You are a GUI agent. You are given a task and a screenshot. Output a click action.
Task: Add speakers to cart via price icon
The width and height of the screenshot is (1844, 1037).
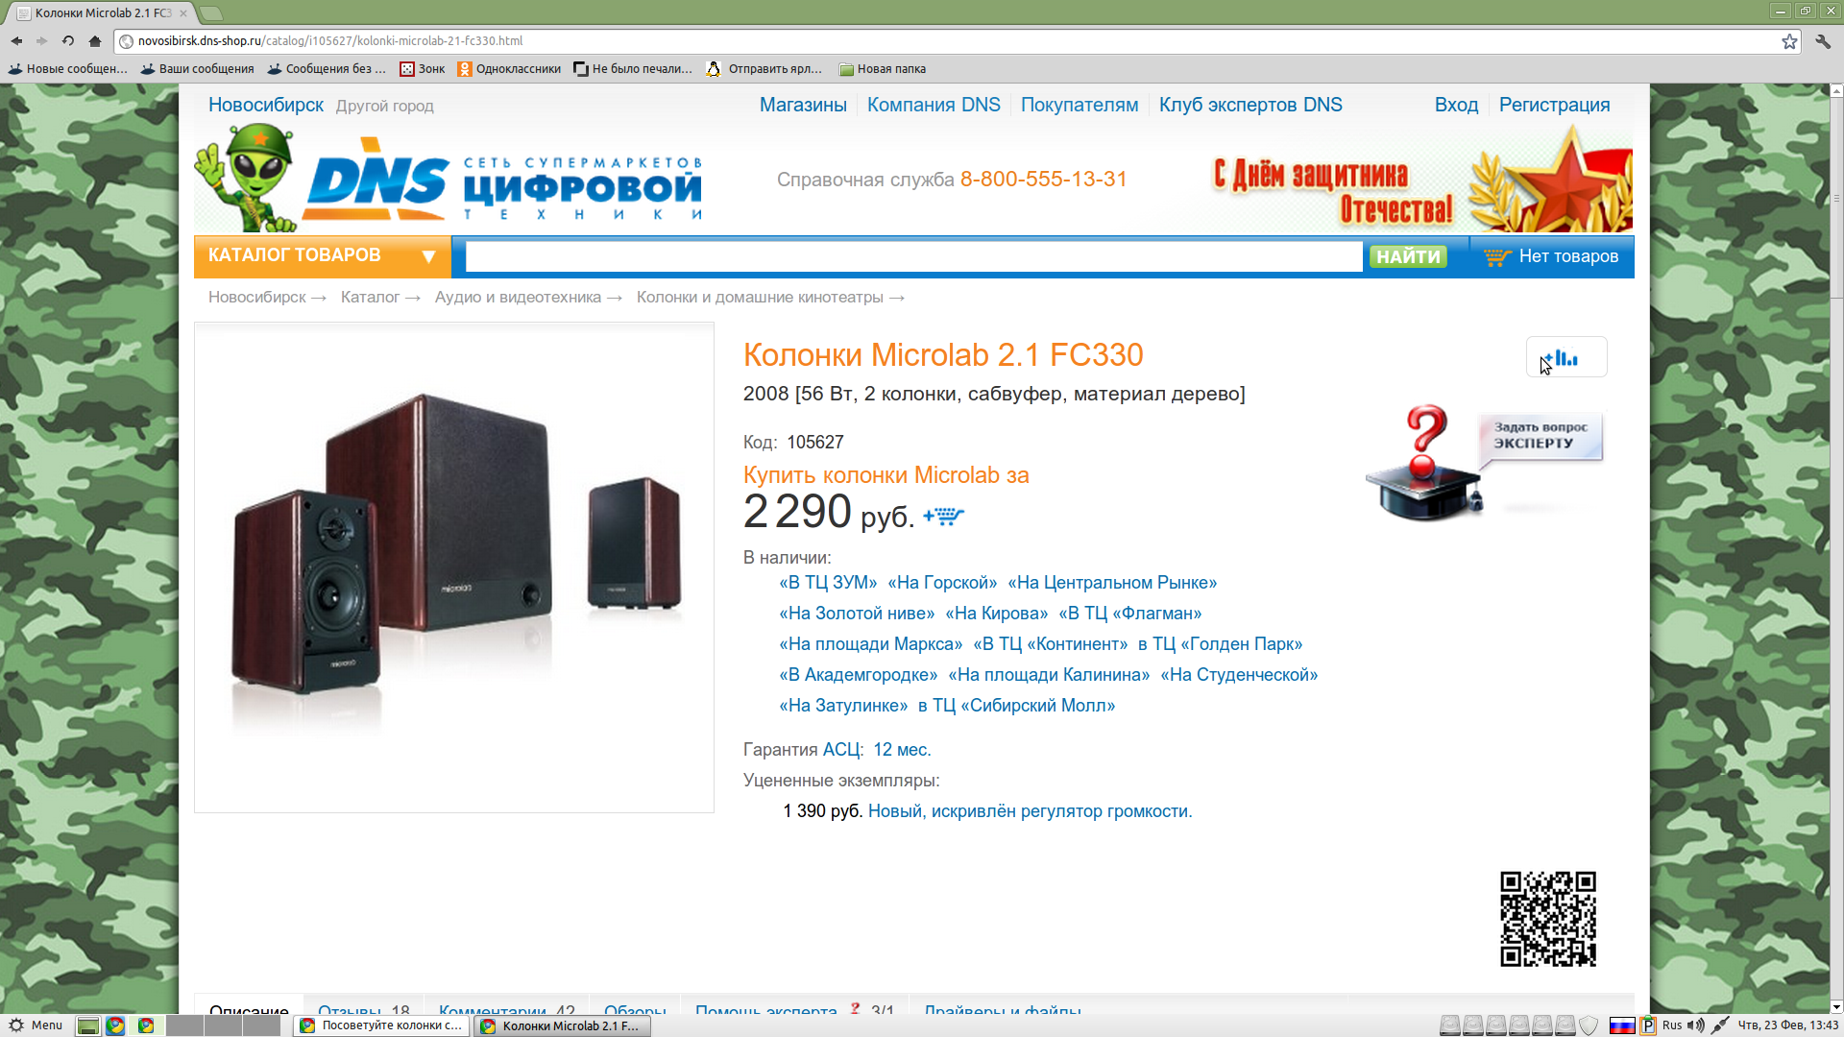[944, 517]
